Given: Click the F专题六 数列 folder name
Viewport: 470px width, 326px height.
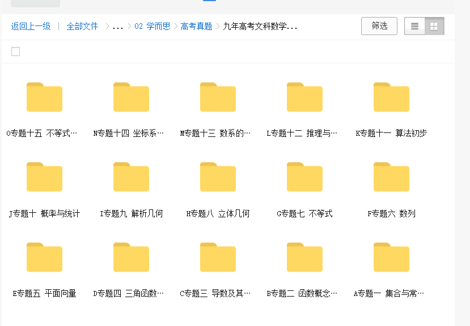Looking at the screenshot, I should [391, 214].
